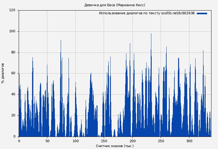Click the x-axis tick label 300
This screenshot has width=218, height=149.
click(189, 141)
